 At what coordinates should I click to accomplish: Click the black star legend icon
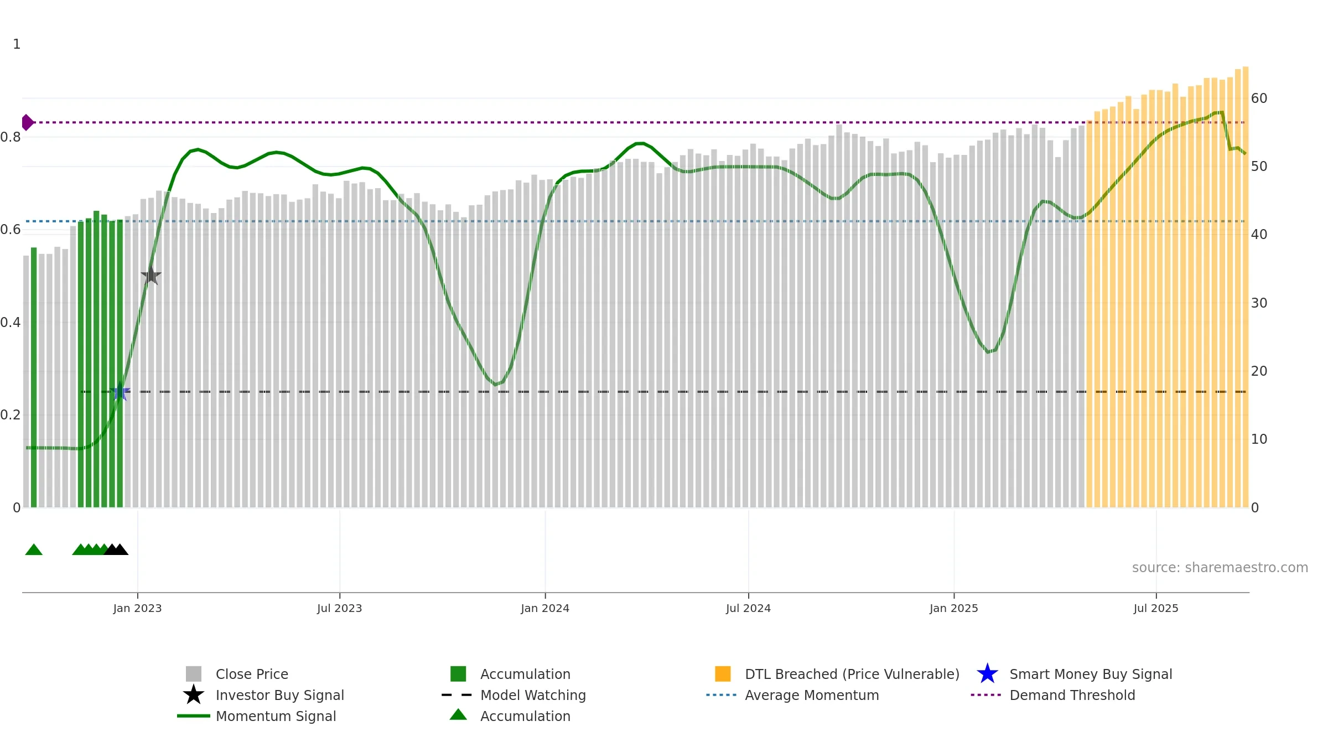194,695
